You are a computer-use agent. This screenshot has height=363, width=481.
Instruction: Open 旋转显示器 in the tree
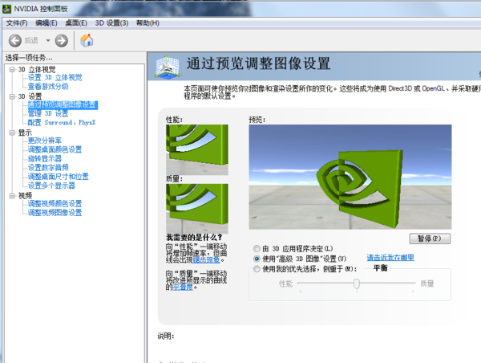pyautogui.click(x=45, y=158)
